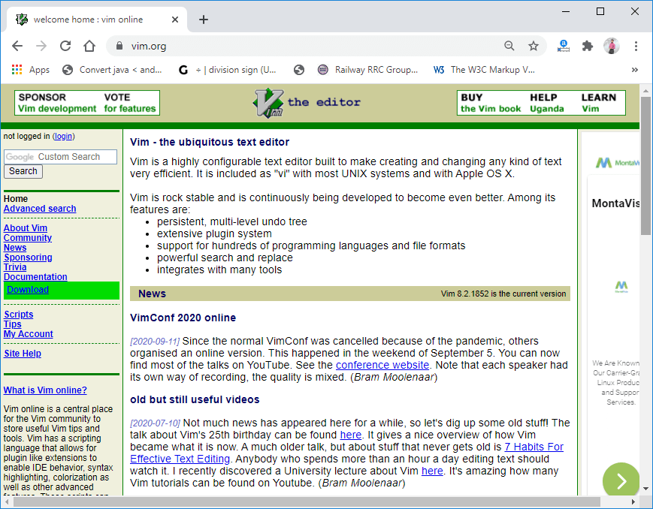Open the globe bookmark without a label
The image size is (653, 509).
tap(298, 70)
